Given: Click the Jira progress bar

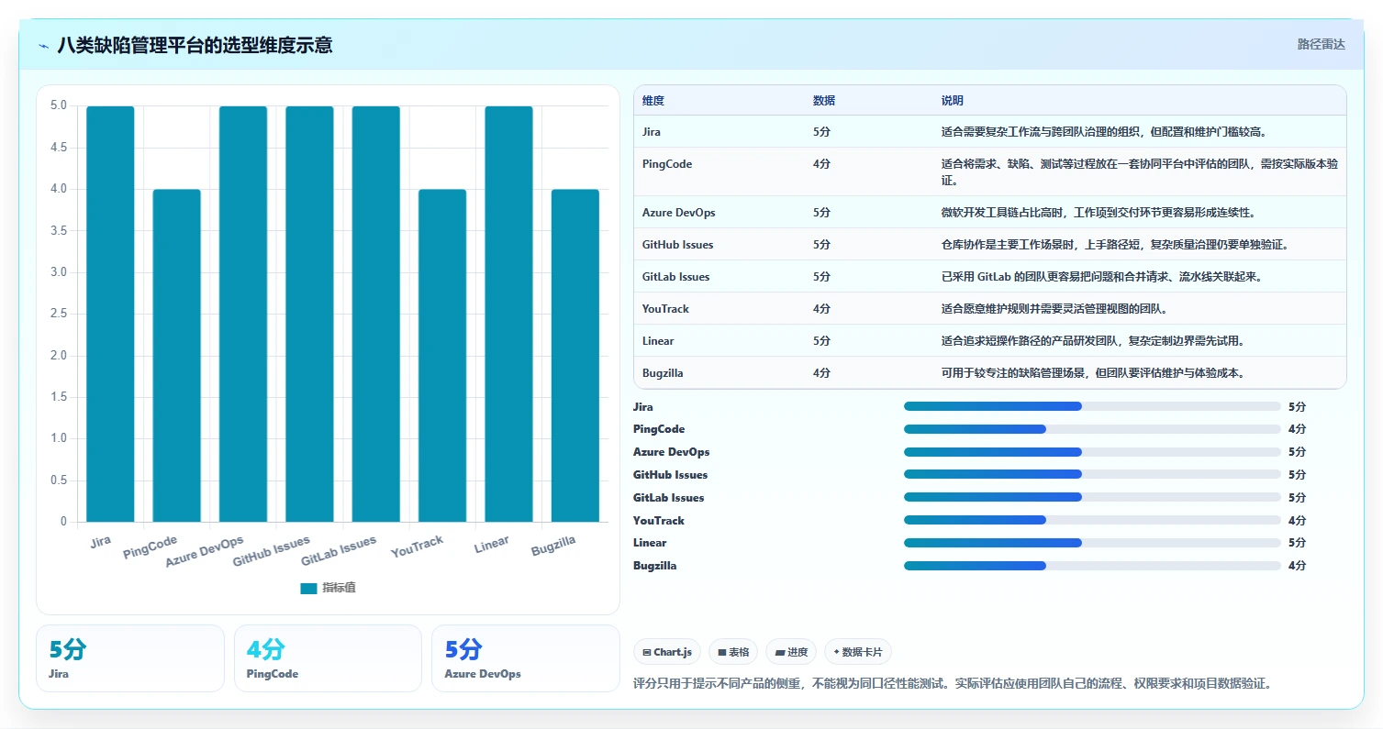Looking at the screenshot, I should point(1092,406).
